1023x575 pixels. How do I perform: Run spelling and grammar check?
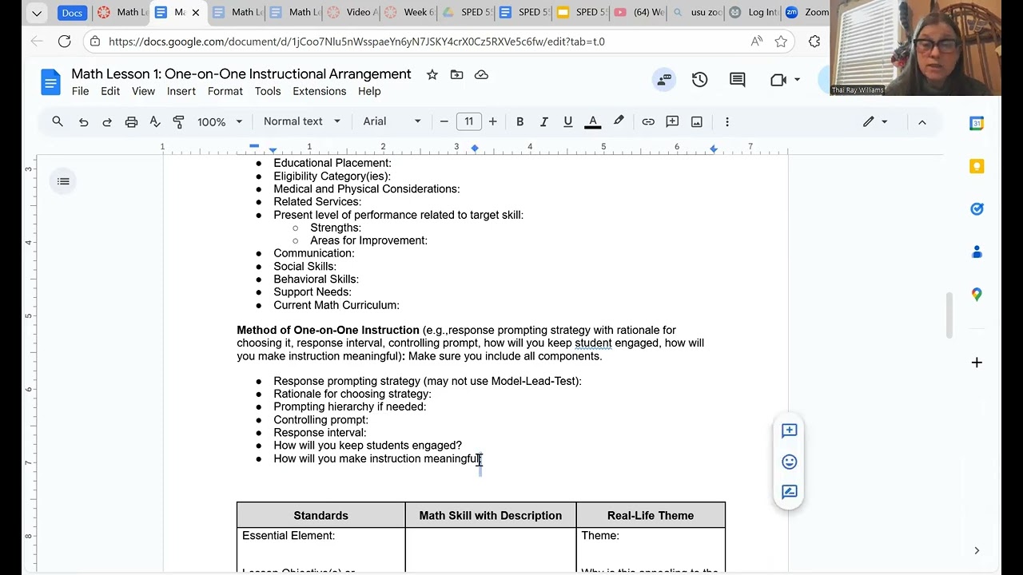pos(155,121)
